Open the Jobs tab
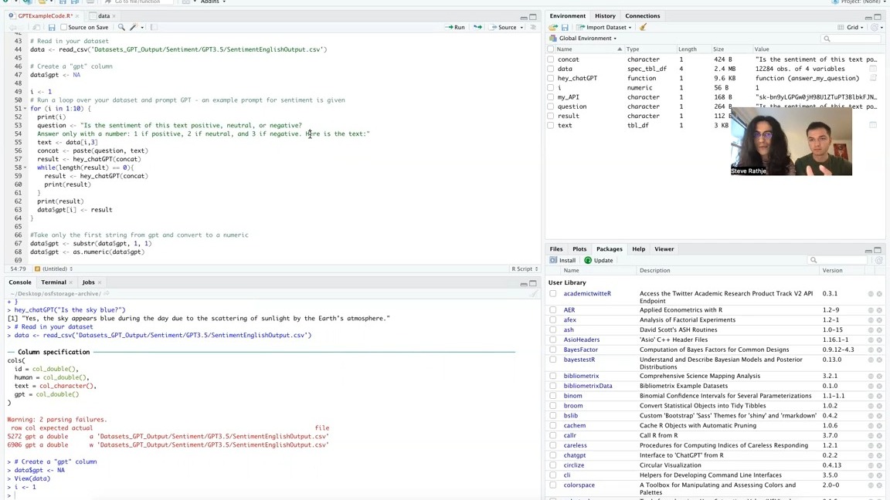 click(x=89, y=282)
